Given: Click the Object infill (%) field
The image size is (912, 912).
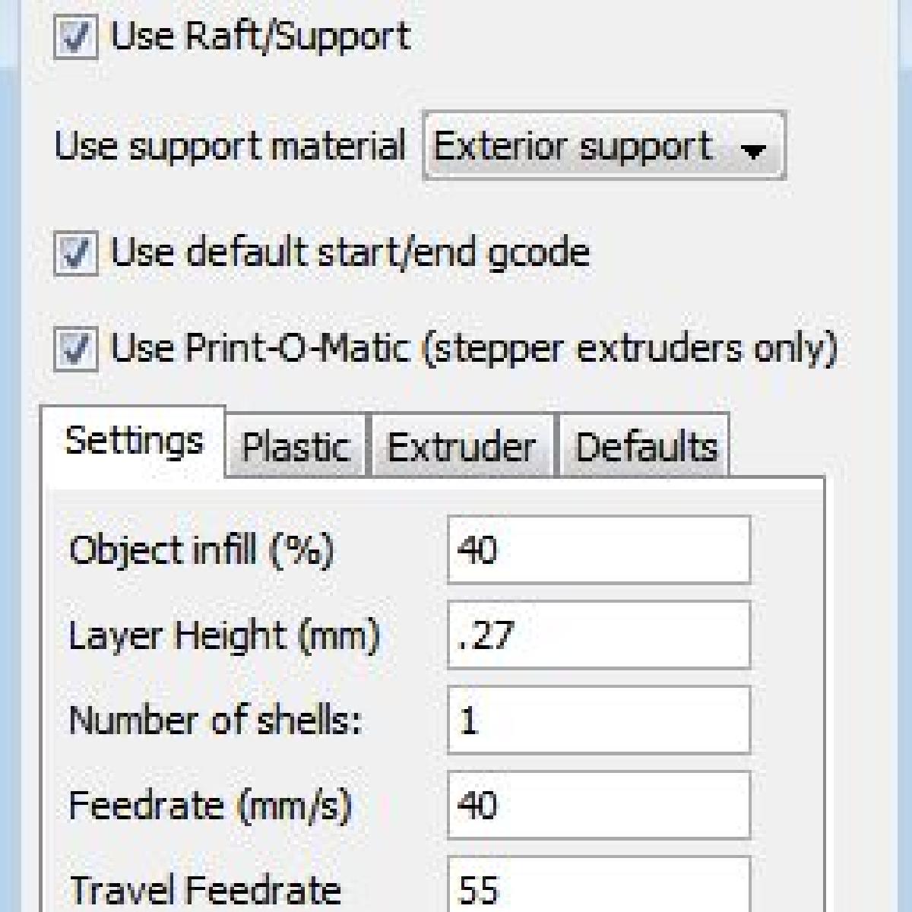Looking at the screenshot, I should 598,549.
